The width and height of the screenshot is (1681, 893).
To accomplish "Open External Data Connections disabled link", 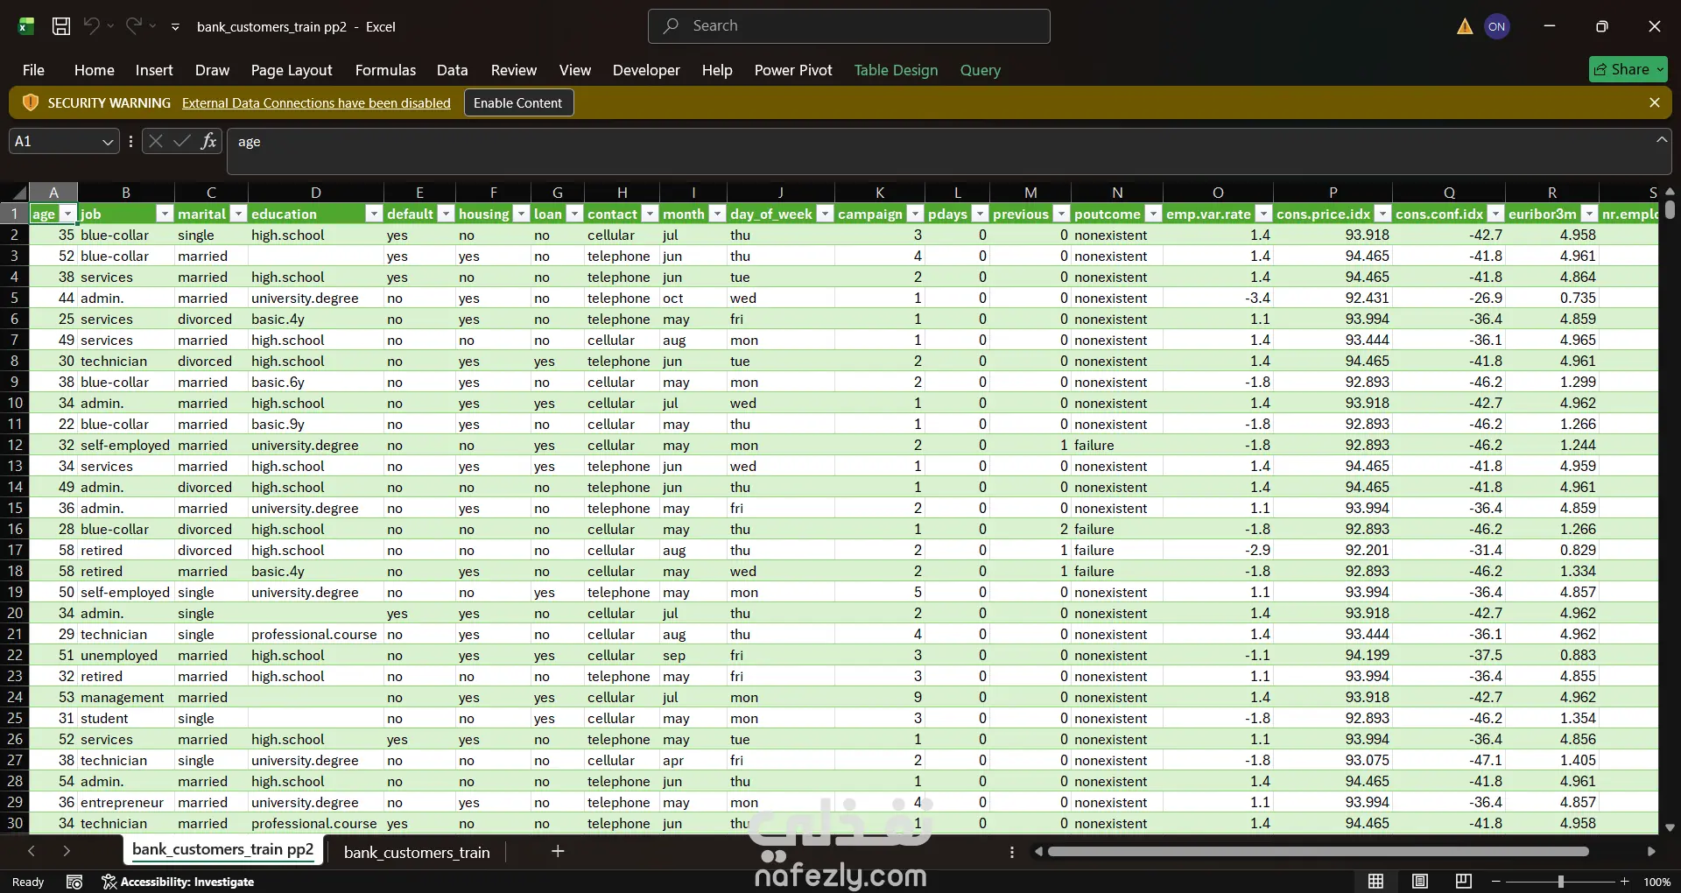I will (x=316, y=103).
